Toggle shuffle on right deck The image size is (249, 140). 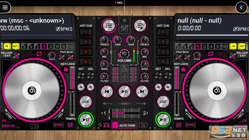tap(220, 54)
